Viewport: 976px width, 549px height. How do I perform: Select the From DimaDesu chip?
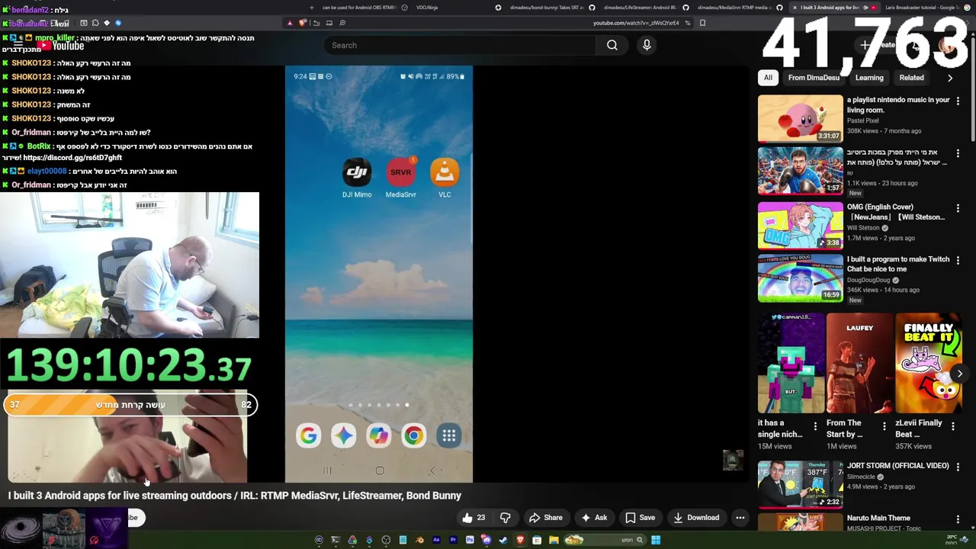(x=814, y=78)
